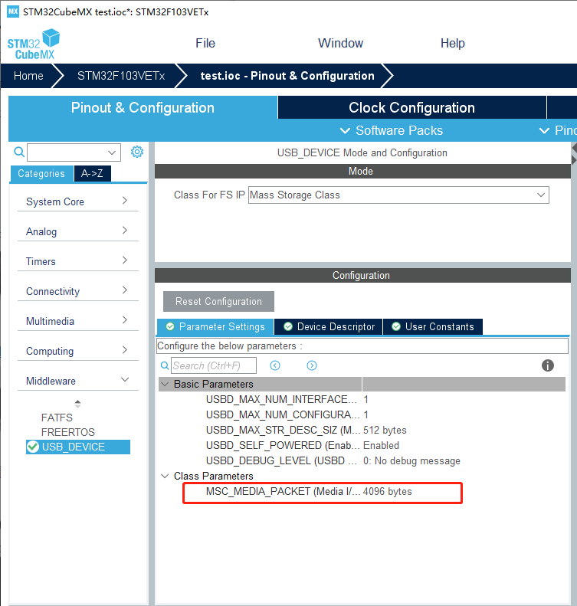Select the USBD_MAX_NUM_INTERFACES parameter row
Image resolution: width=577 pixels, height=606 pixels.
[362, 399]
